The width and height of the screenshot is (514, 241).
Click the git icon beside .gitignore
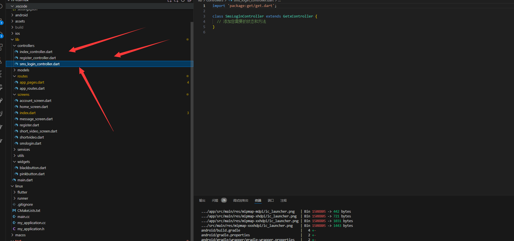14,204
